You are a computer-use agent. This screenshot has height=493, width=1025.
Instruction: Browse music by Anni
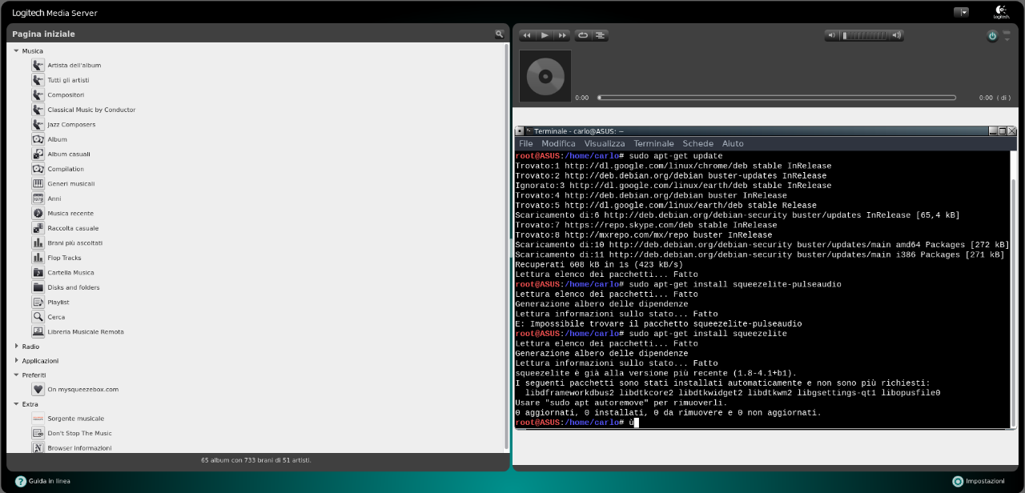click(x=54, y=198)
